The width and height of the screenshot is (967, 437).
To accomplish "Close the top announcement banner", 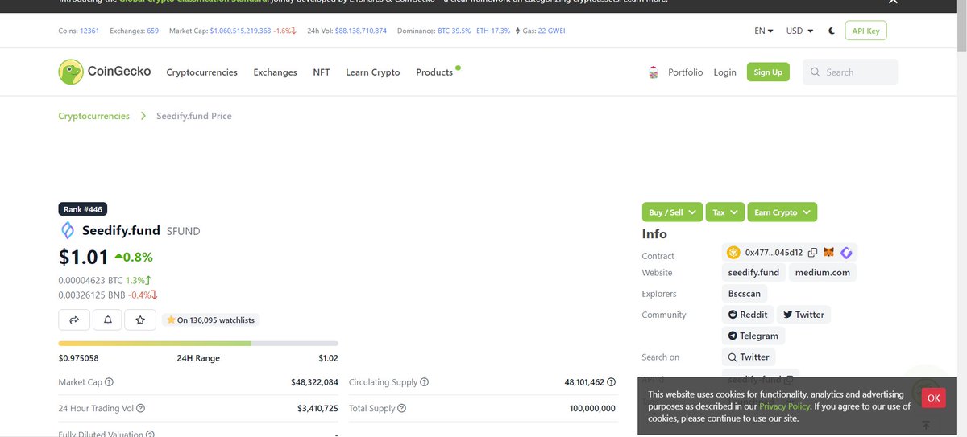I will tap(892, 2).
